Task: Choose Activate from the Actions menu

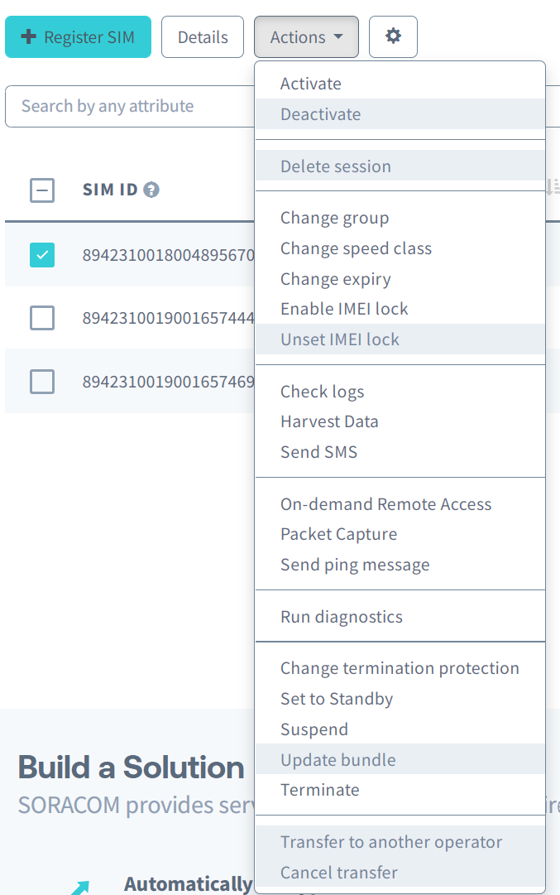Action: click(x=311, y=84)
